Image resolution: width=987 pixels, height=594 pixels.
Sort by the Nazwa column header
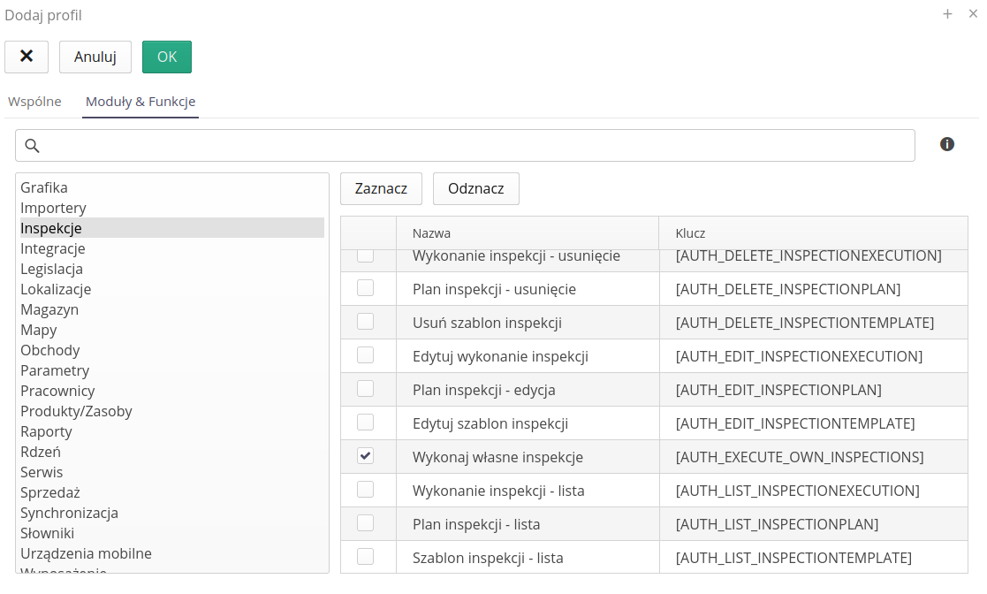[x=431, y=233]
